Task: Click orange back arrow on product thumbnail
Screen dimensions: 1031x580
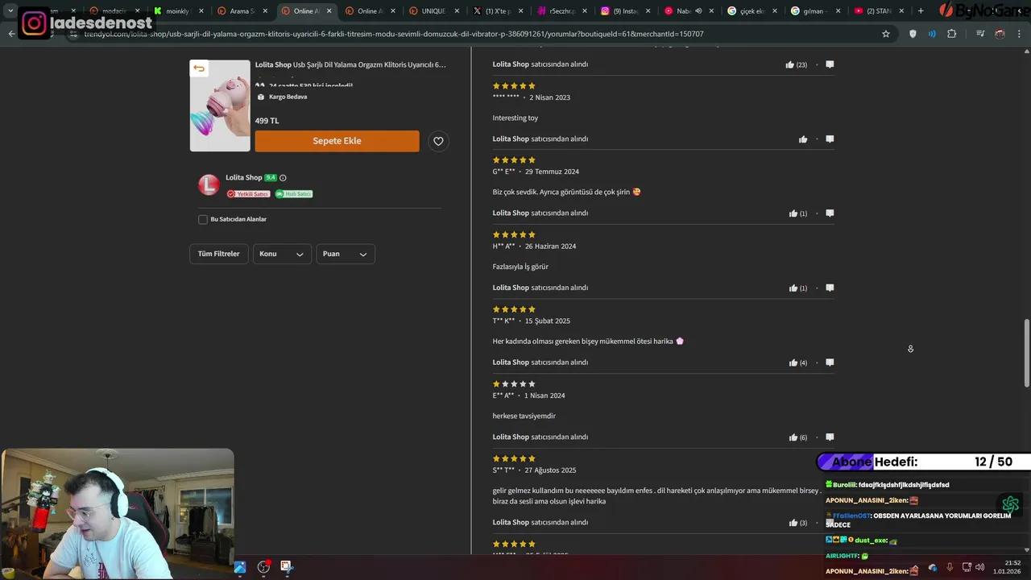Action: 199,68
